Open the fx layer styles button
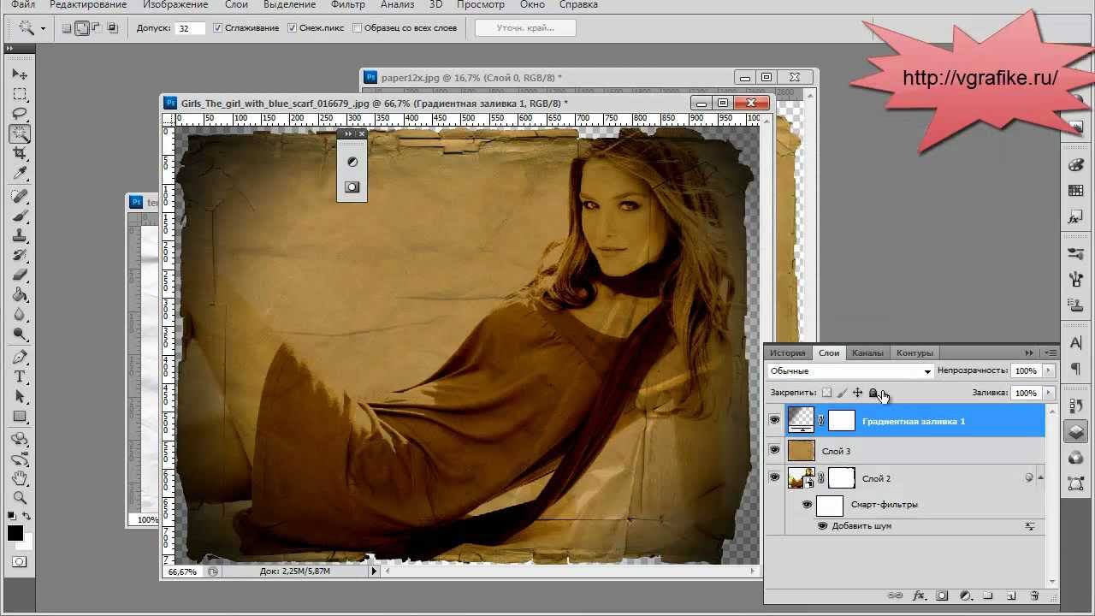The width and height of the screenshot is (1095, 616). point(920,595)
